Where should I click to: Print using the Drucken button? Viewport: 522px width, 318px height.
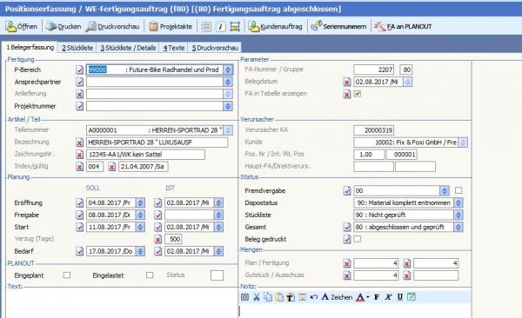point(64,26)
